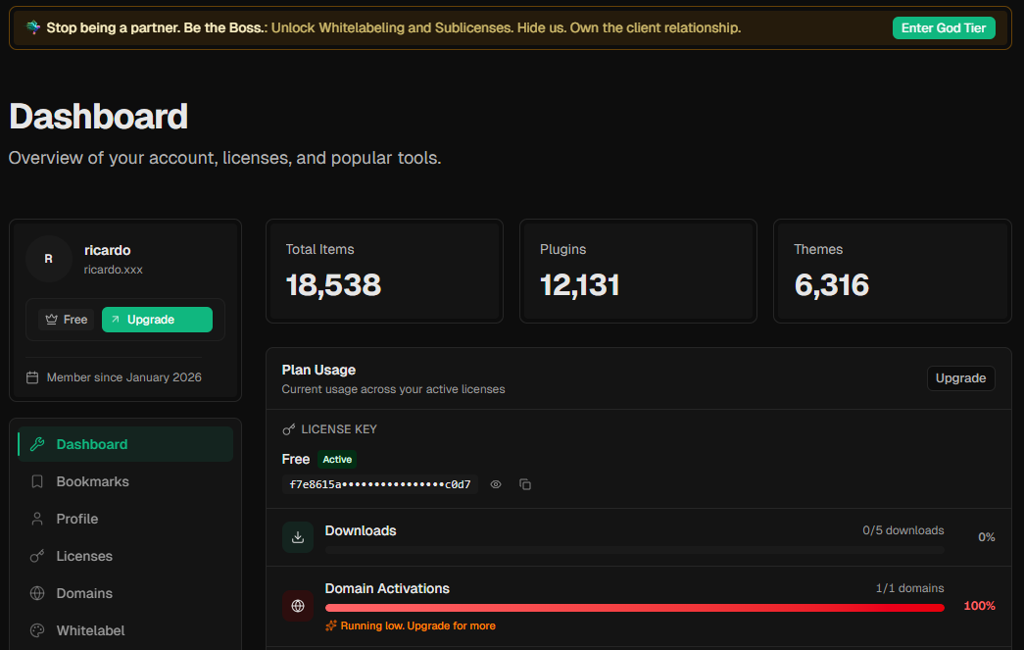Screen dimensions: 1024x650
Task: Click the crown Free plan badge
Action: [x=67, y=320]
